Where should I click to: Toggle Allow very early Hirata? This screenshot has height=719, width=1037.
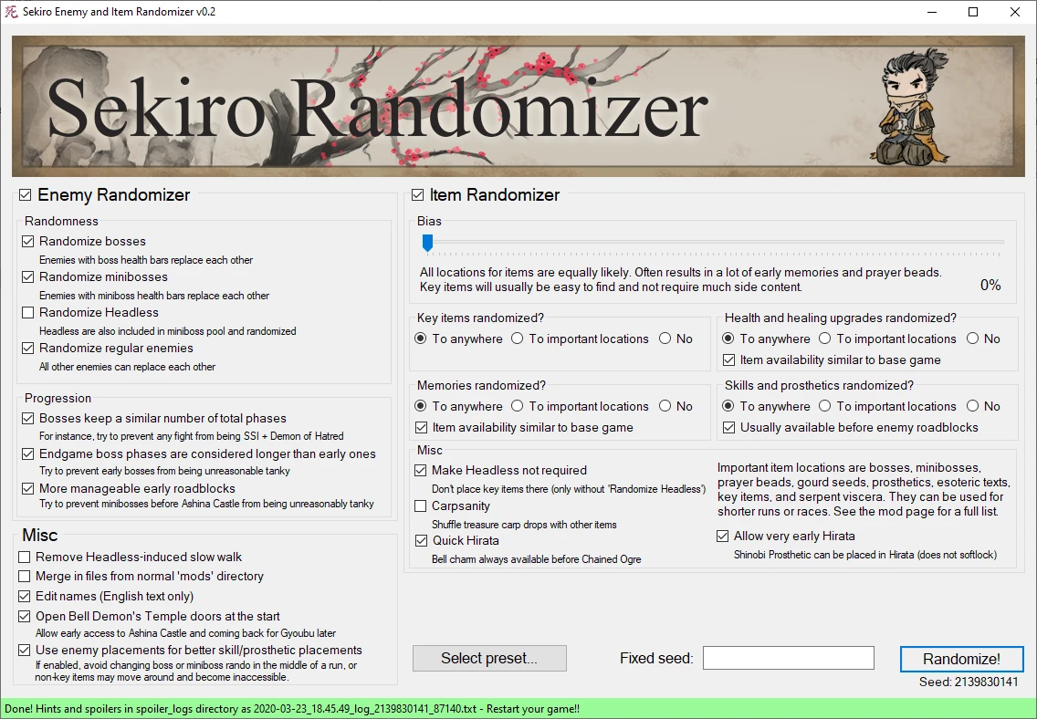(723, 536)
